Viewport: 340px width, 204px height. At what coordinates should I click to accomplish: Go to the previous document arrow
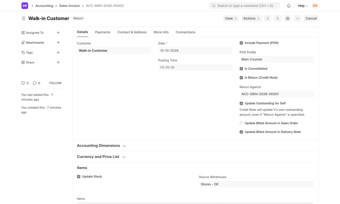(268, 18)
